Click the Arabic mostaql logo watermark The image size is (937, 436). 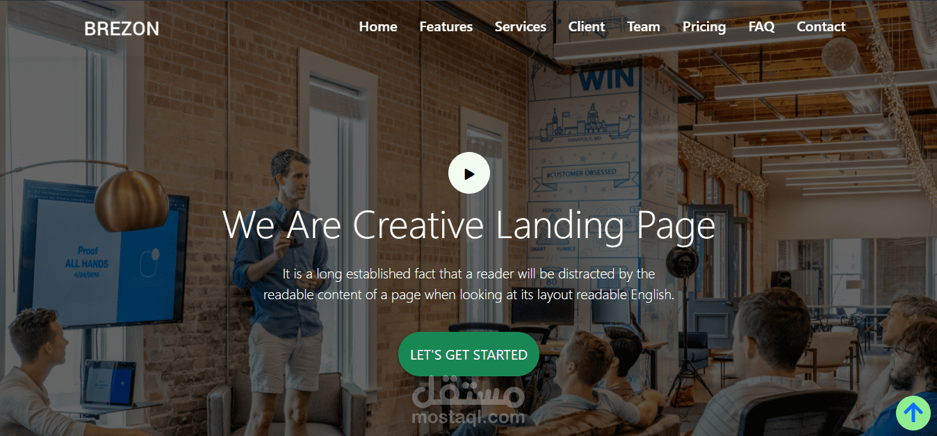coord(469,392)
